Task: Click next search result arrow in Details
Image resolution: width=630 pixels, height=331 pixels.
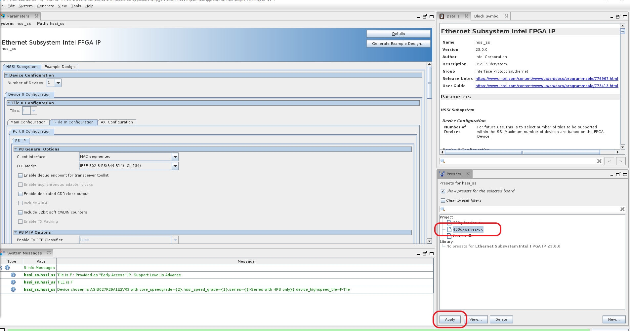Action: coord(621,161)
